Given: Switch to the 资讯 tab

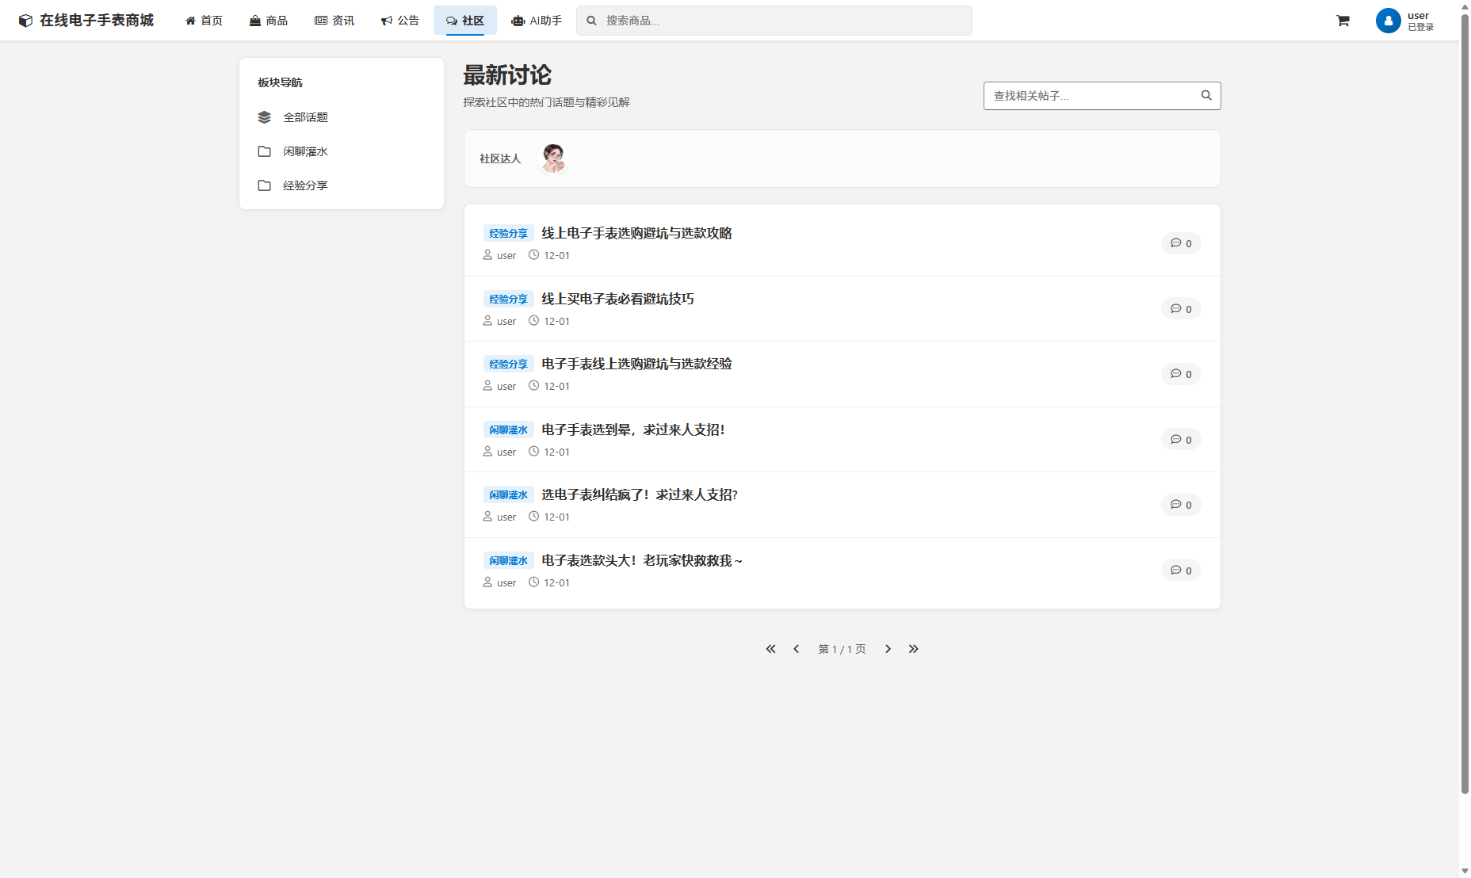Looking at the screenshot, I should pyautogui.click(x=334, y=20).
